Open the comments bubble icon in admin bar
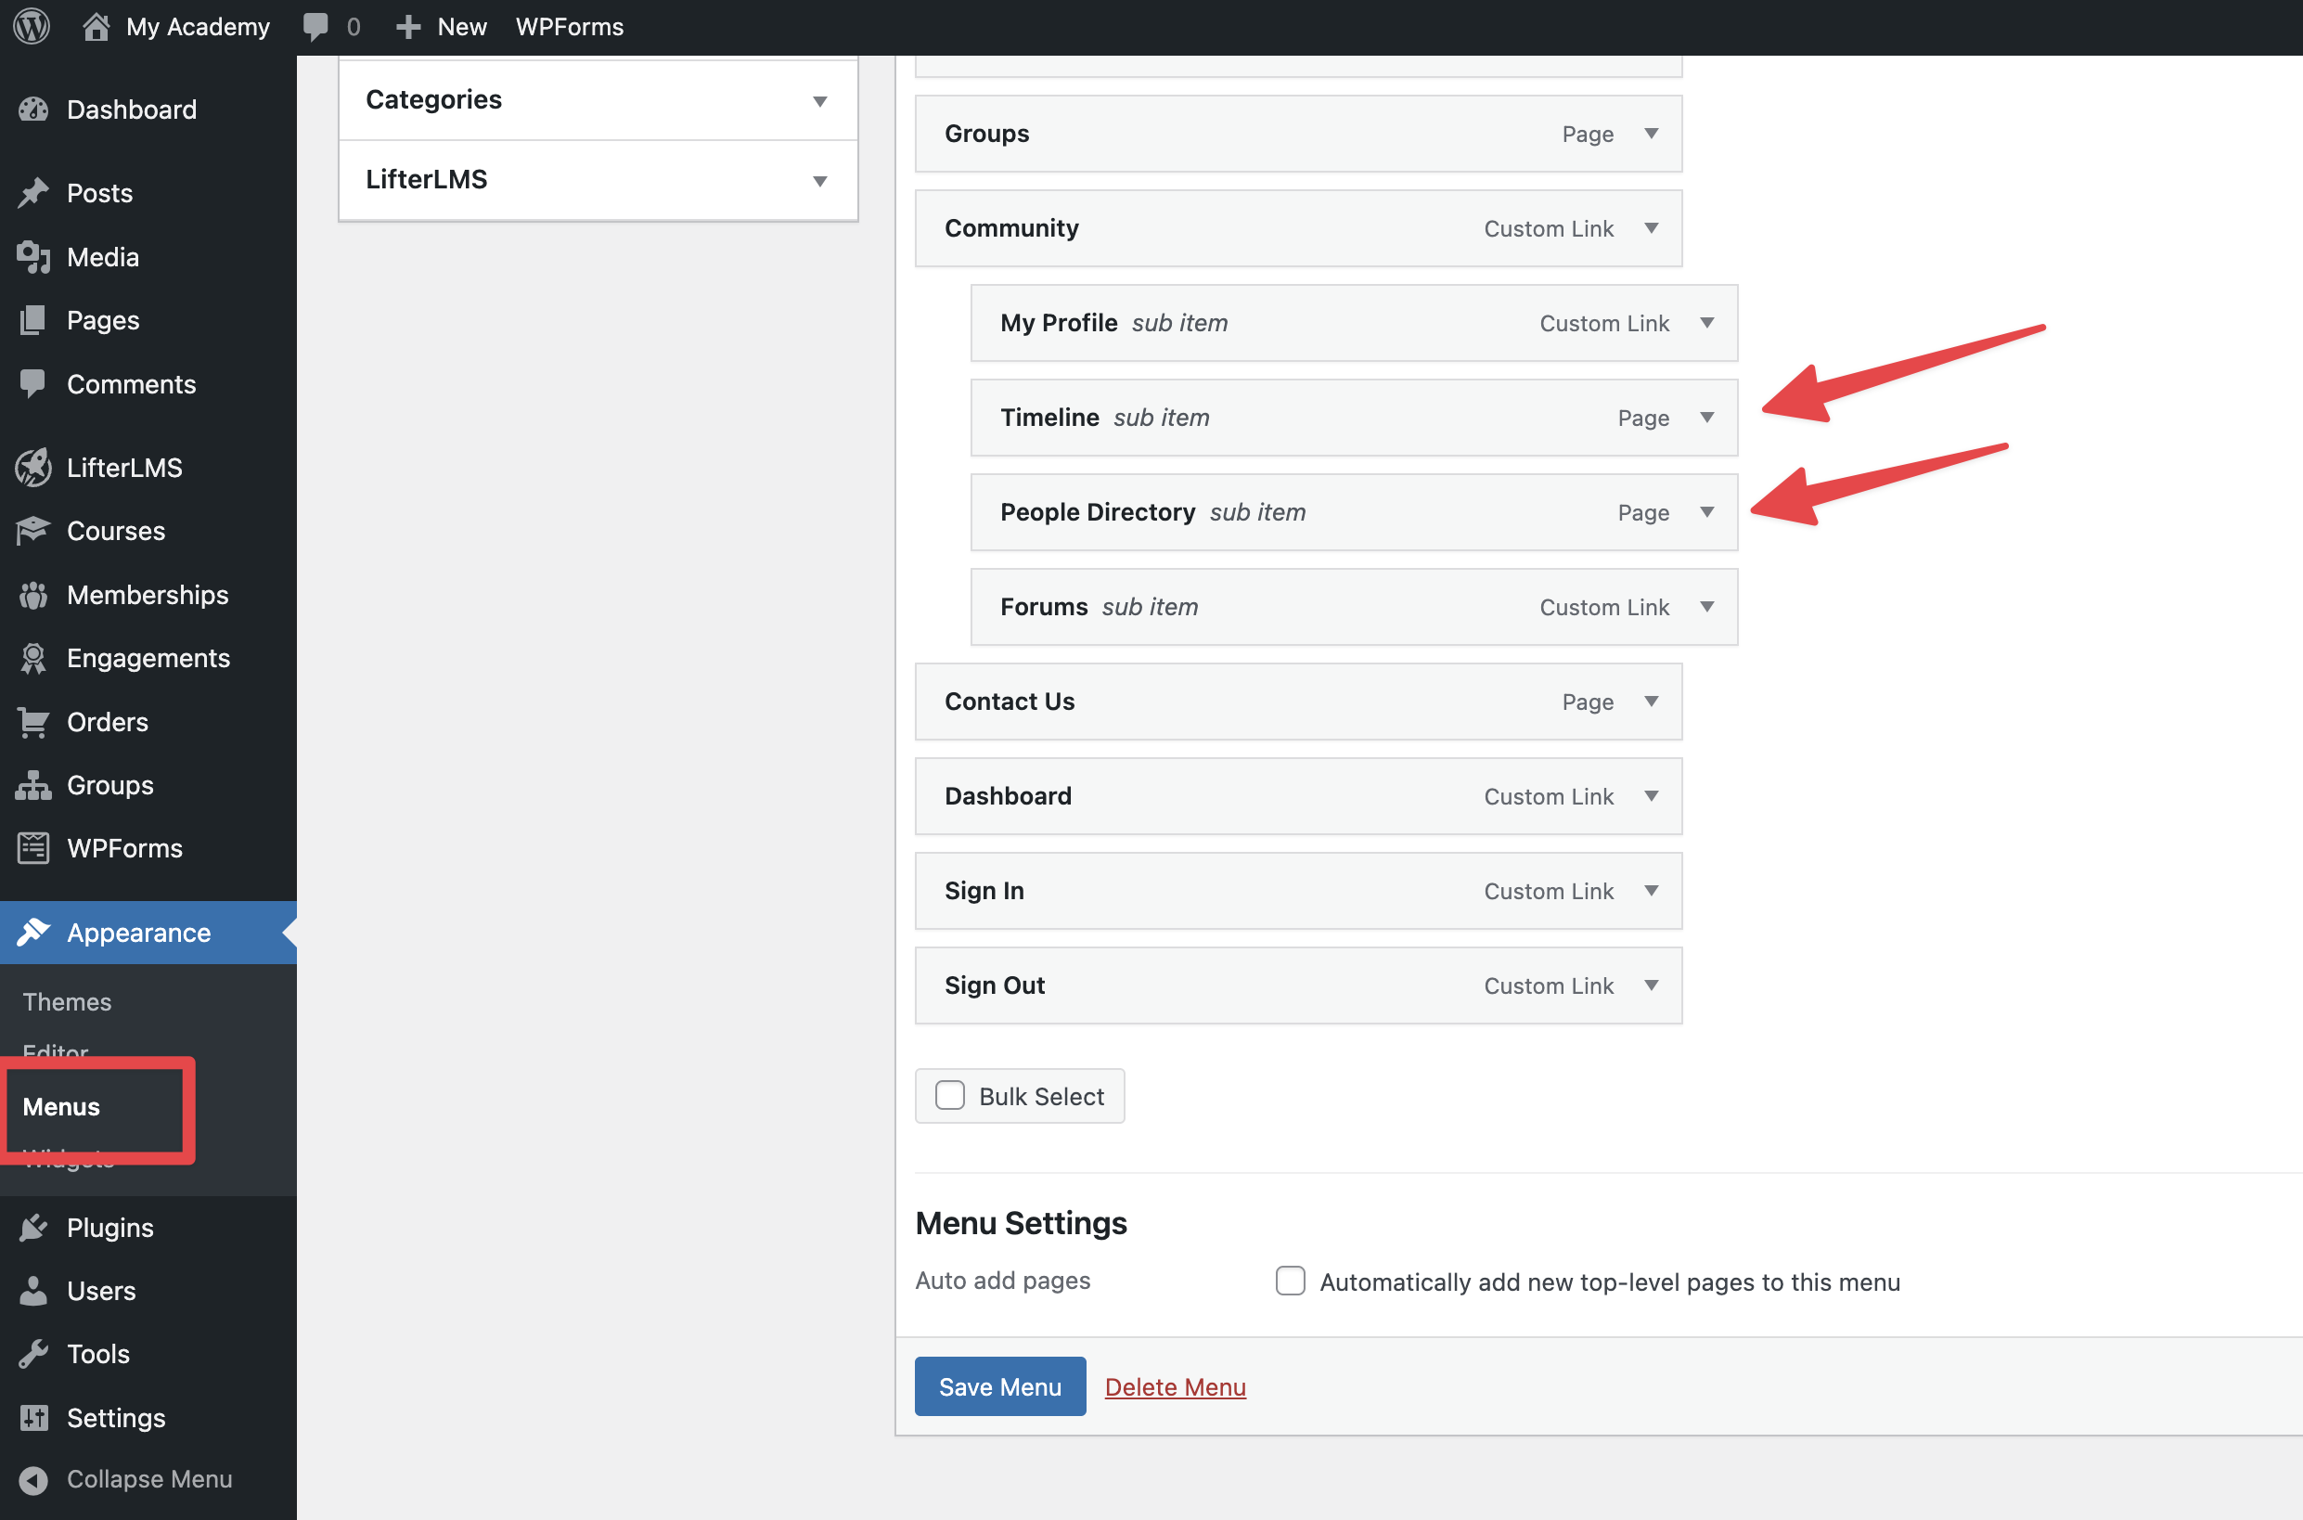The image size is (2303, 1520). (x=315, y=26)
